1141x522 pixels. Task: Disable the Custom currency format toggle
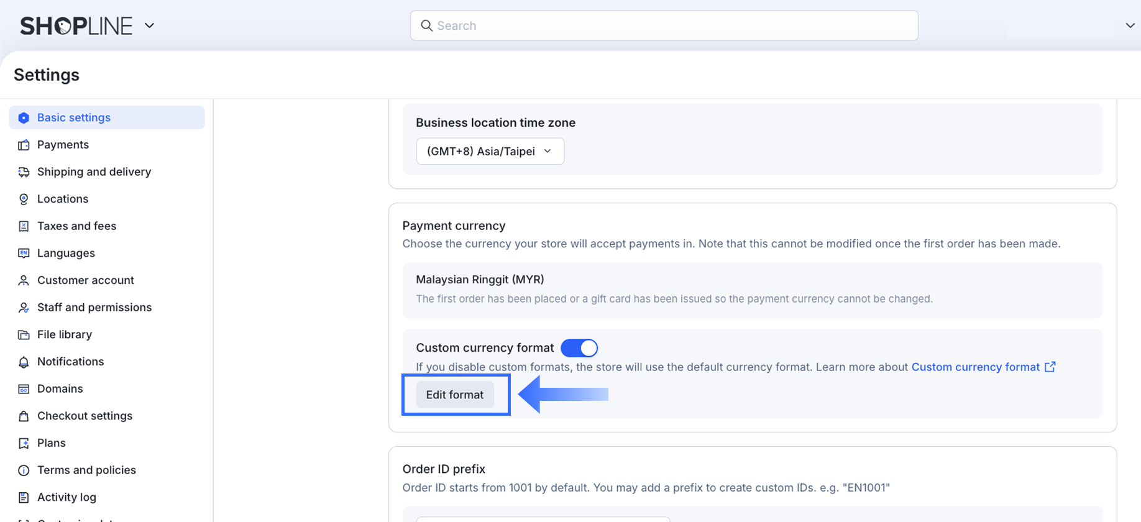(579, 348)
